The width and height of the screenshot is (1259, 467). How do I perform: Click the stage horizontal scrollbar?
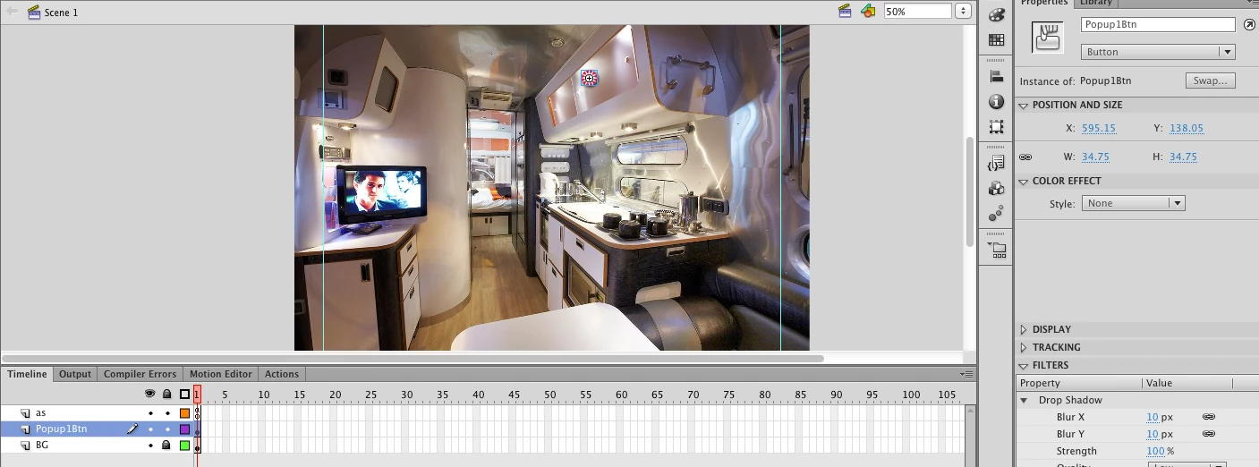coord(413,359)
